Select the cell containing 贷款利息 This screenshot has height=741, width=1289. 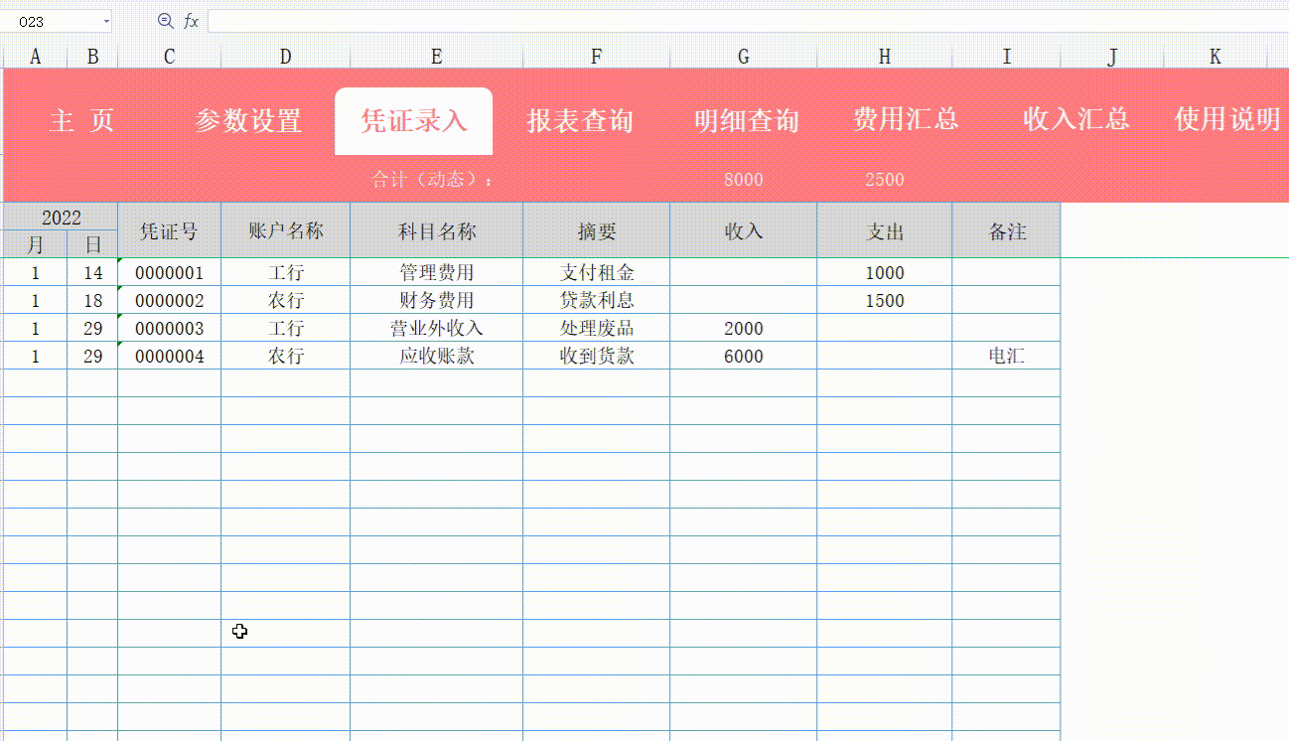tap(596, 300)
